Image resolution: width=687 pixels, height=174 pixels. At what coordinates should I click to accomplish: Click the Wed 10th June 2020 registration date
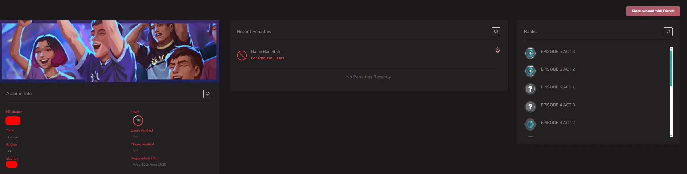pyautogui.click(x=149, y=165)
